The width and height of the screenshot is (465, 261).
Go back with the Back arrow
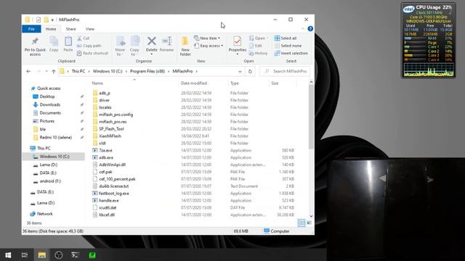28,71
